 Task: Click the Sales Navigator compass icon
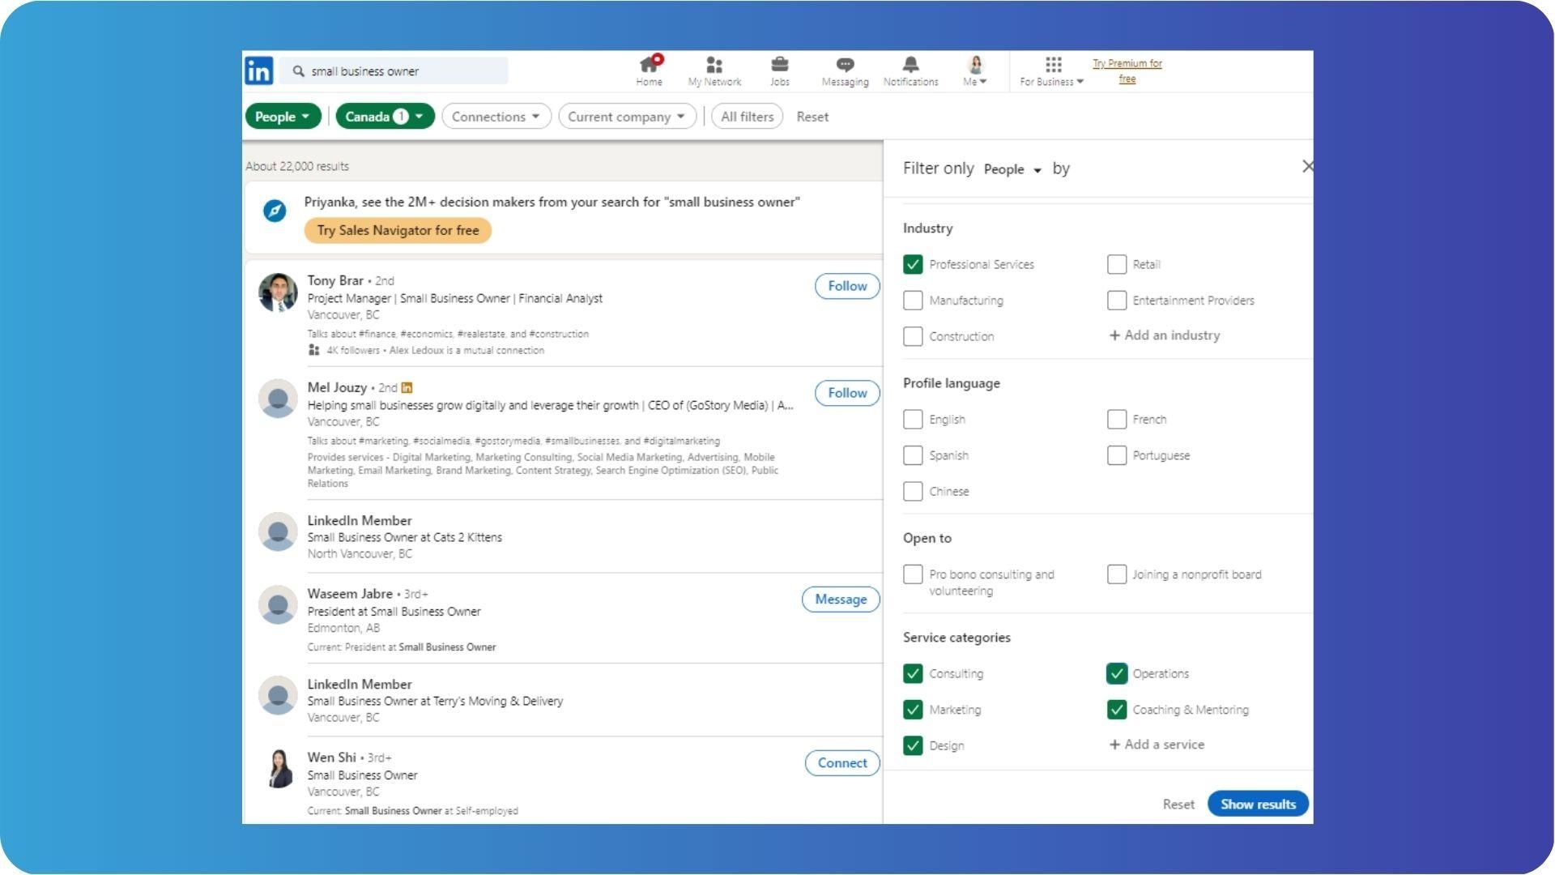click(275, 211)
